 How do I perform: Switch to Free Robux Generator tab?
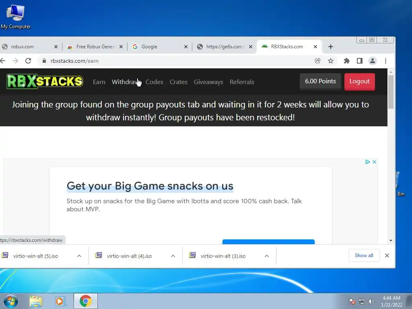tap(95, 47)
